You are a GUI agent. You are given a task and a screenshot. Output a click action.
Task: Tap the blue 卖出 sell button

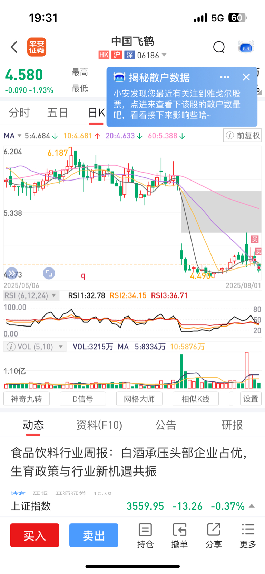[94, 535]
